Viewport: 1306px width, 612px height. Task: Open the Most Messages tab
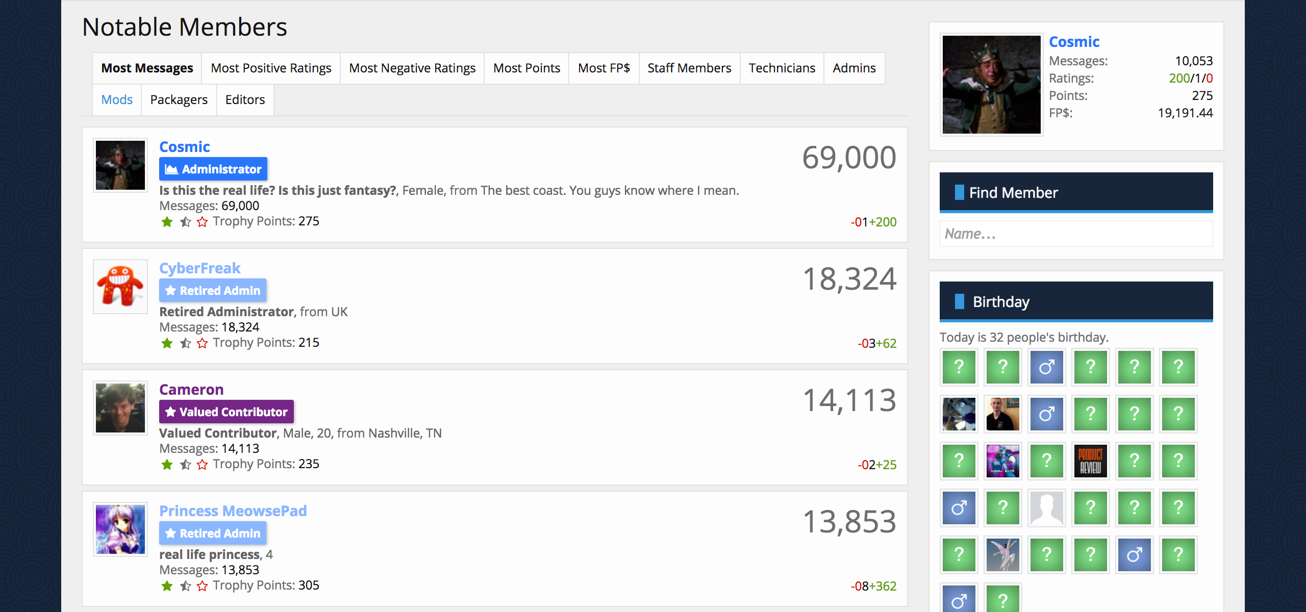147,68
